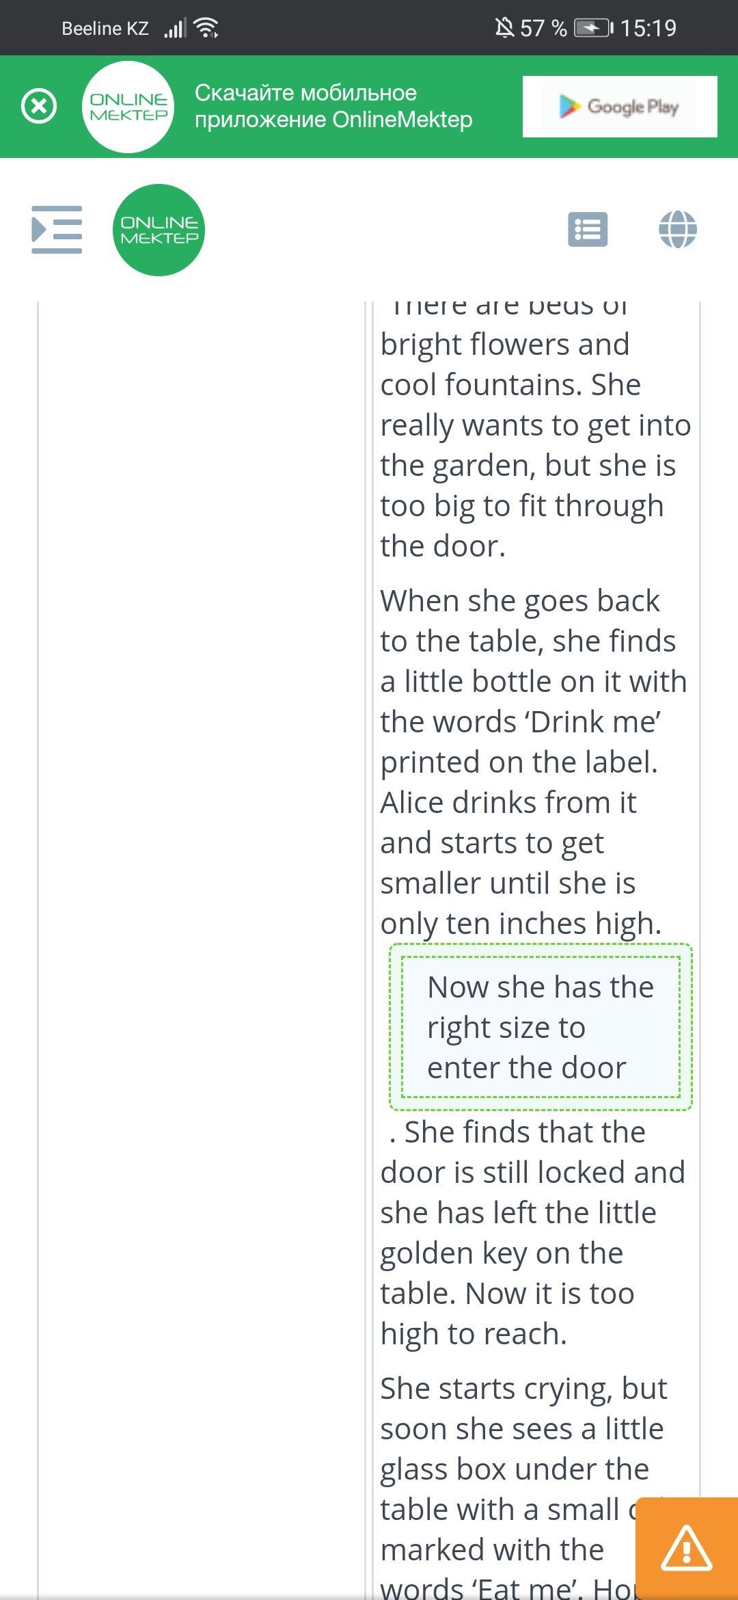Click the 'Скачайте мобильное приложение' banner text
Image resolution: width=738 pixels, height=1600 pixels.
point(333,107)
